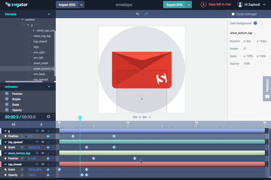The width and height of the screenshot is (271, 180).
Task: Collapse the top_opened timeline row
Action: point(5,142)
